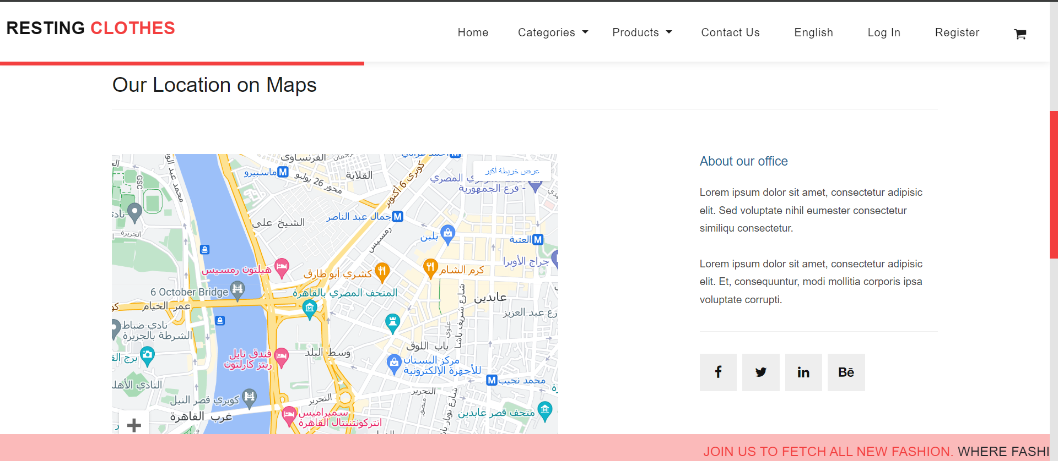The height and width of the screenshot is (461, 1058).
Task: Click the RESTING CLOTHES logo
Action: [x=90, y=28]
